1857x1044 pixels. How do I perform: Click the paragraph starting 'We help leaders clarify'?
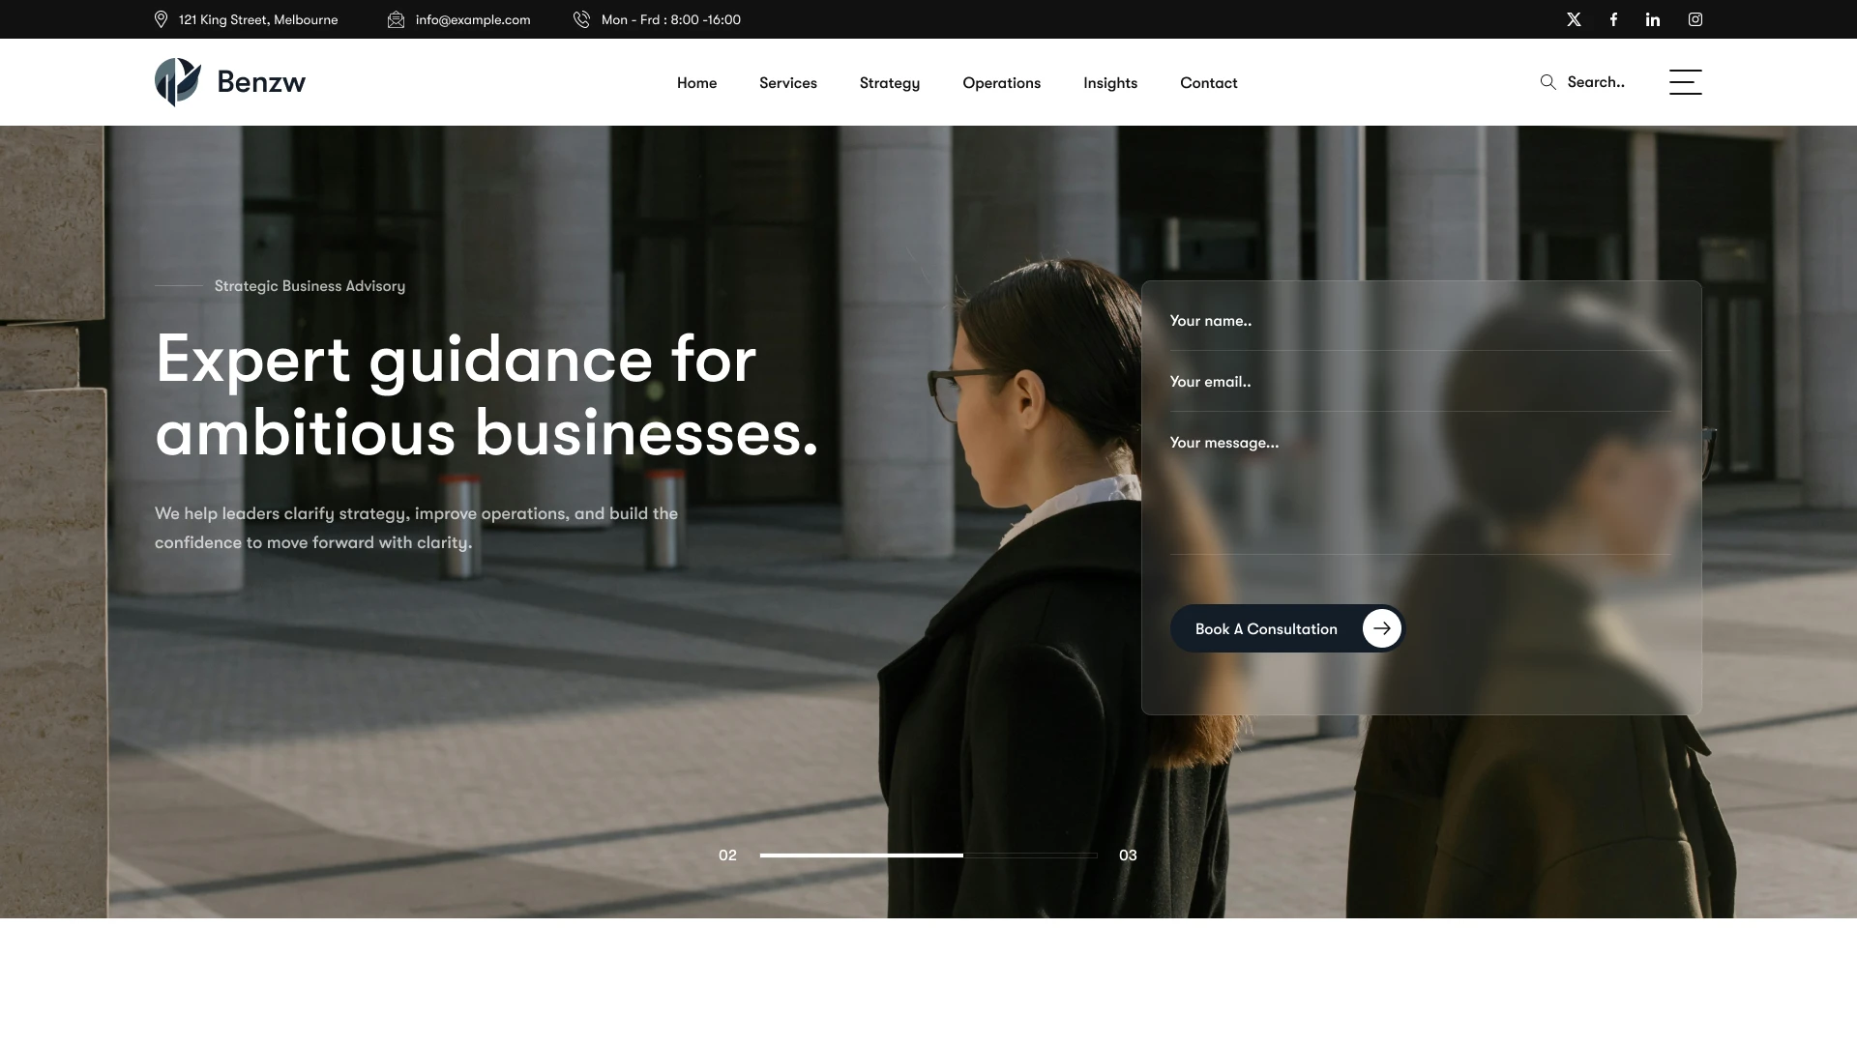tap(416, 528)
